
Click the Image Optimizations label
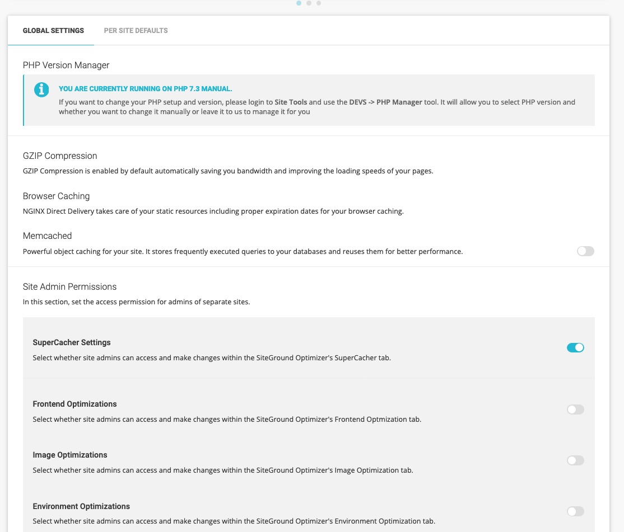pos(70,455)
